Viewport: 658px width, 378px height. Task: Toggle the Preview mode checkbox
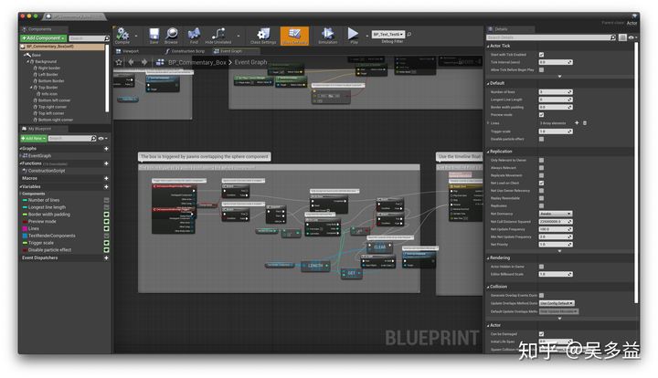[x=541, y=114]
